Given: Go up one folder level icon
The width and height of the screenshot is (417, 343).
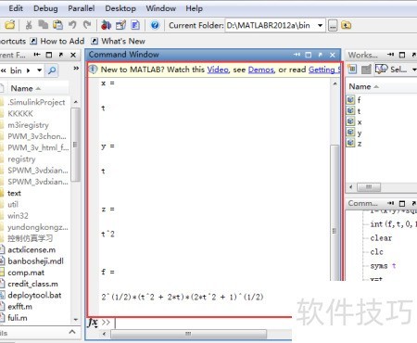Looking at the screenshot, I should [347, 25].
